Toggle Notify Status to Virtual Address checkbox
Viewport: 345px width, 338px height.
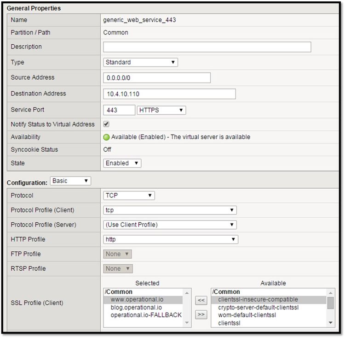[106, 124]
